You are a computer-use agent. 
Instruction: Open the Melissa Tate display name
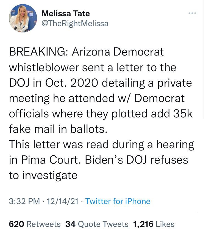(x=66, y=13)
